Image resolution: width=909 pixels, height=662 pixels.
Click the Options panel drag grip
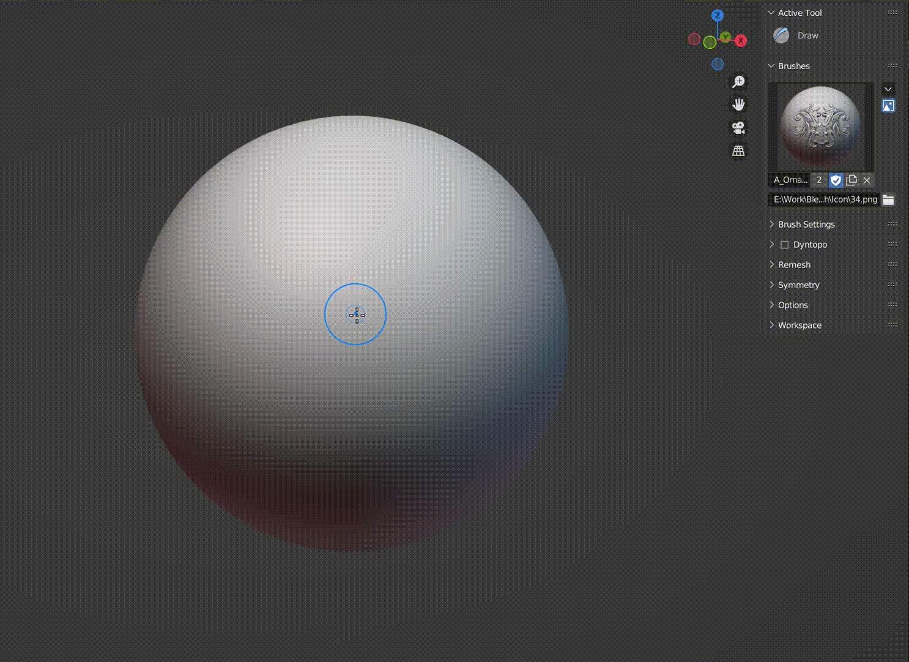click(892, 305)
